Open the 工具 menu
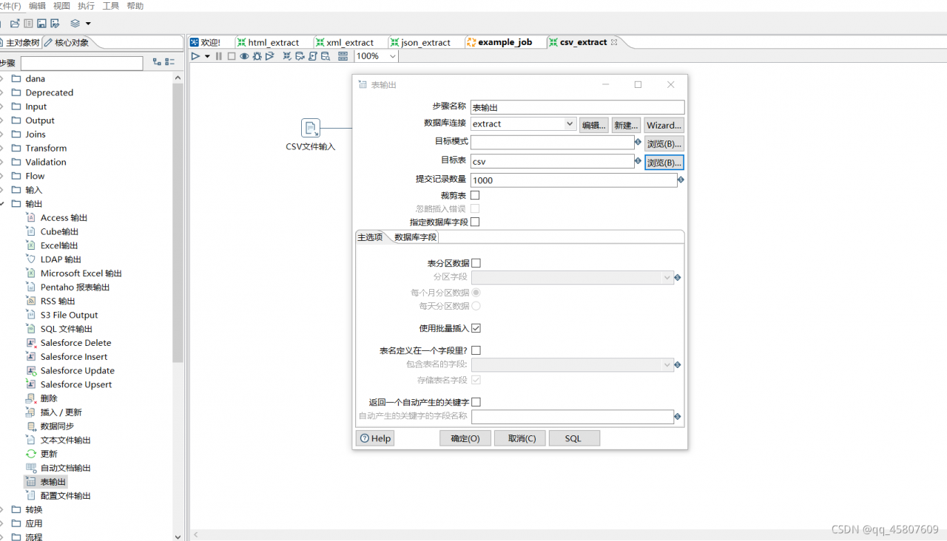The height and width of the screenshot is (541, 947). 110,6
